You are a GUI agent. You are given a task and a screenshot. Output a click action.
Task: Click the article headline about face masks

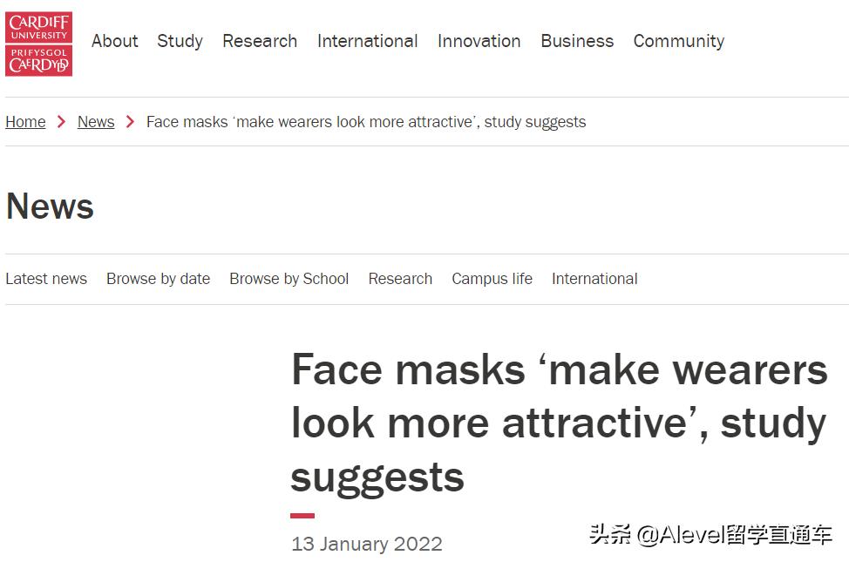560,423
